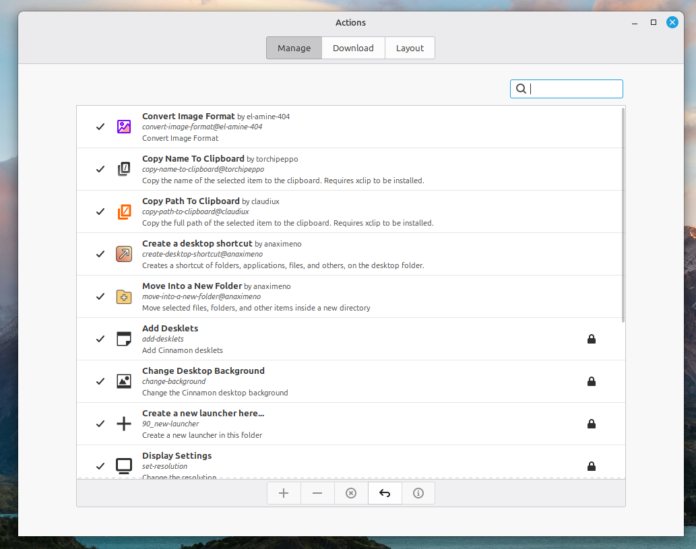
Task: Click the magnifier icon in the search bar
Action: pyautogui.click(x=521, y=88)
